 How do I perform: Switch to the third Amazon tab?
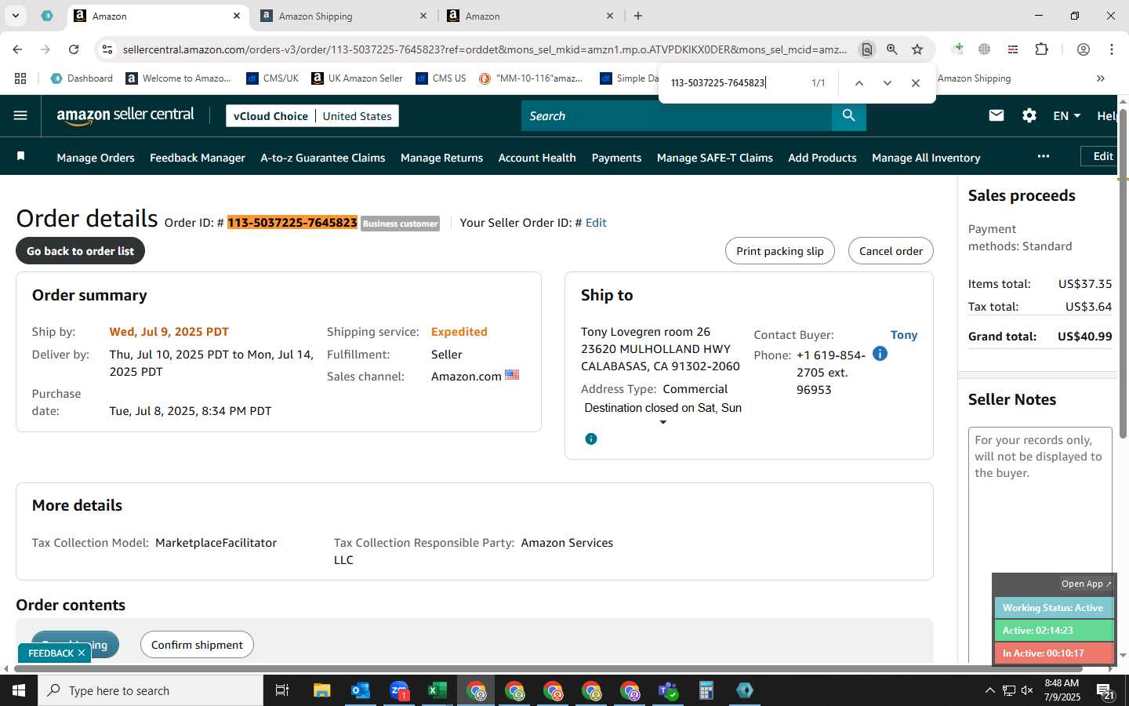pos(529,16)
